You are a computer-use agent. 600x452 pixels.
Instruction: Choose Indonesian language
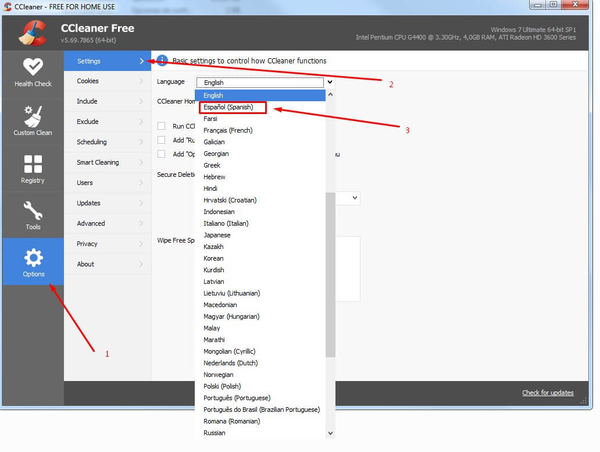260,212
